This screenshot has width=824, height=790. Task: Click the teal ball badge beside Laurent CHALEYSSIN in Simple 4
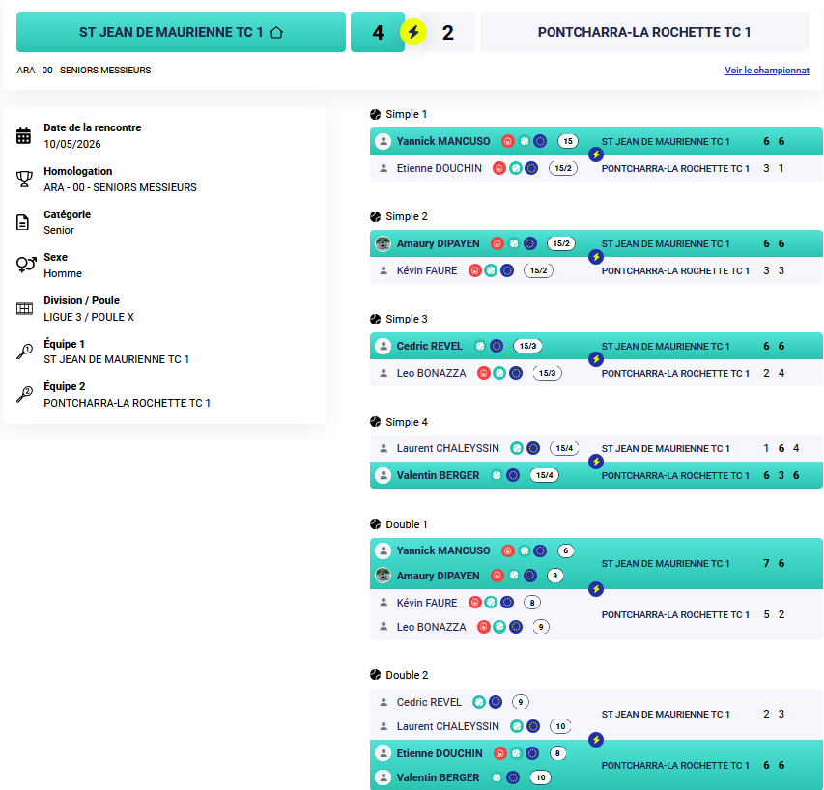click(517, 448)
